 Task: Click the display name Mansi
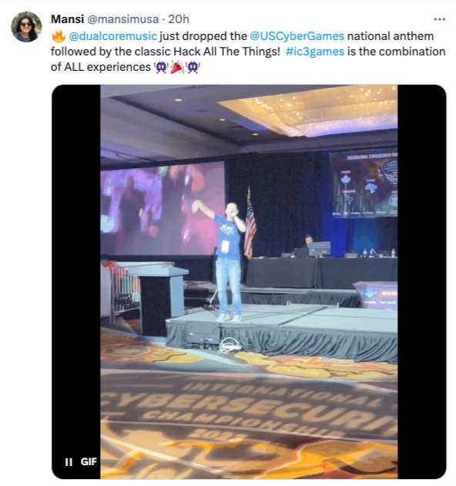point(67,19)
